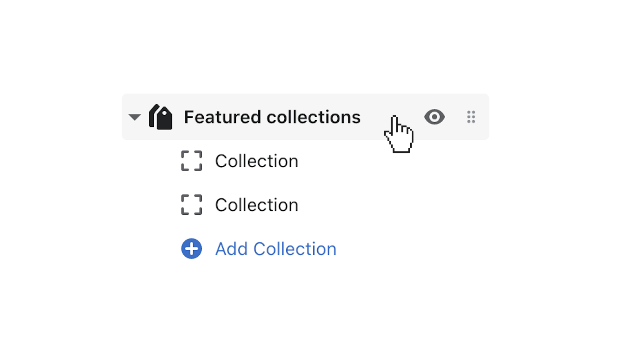The width and height of the screenshot is (629, 341).
Task: Select the second Collection block
Action: [x=256, y=205]
